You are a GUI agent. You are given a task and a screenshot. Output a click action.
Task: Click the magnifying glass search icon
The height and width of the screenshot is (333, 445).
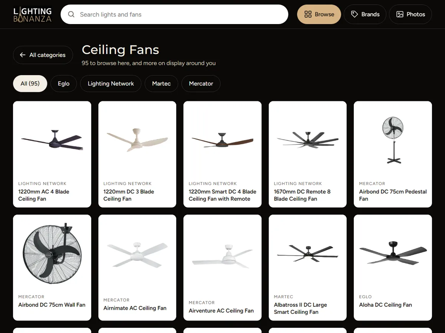click(x=71, y=14)
